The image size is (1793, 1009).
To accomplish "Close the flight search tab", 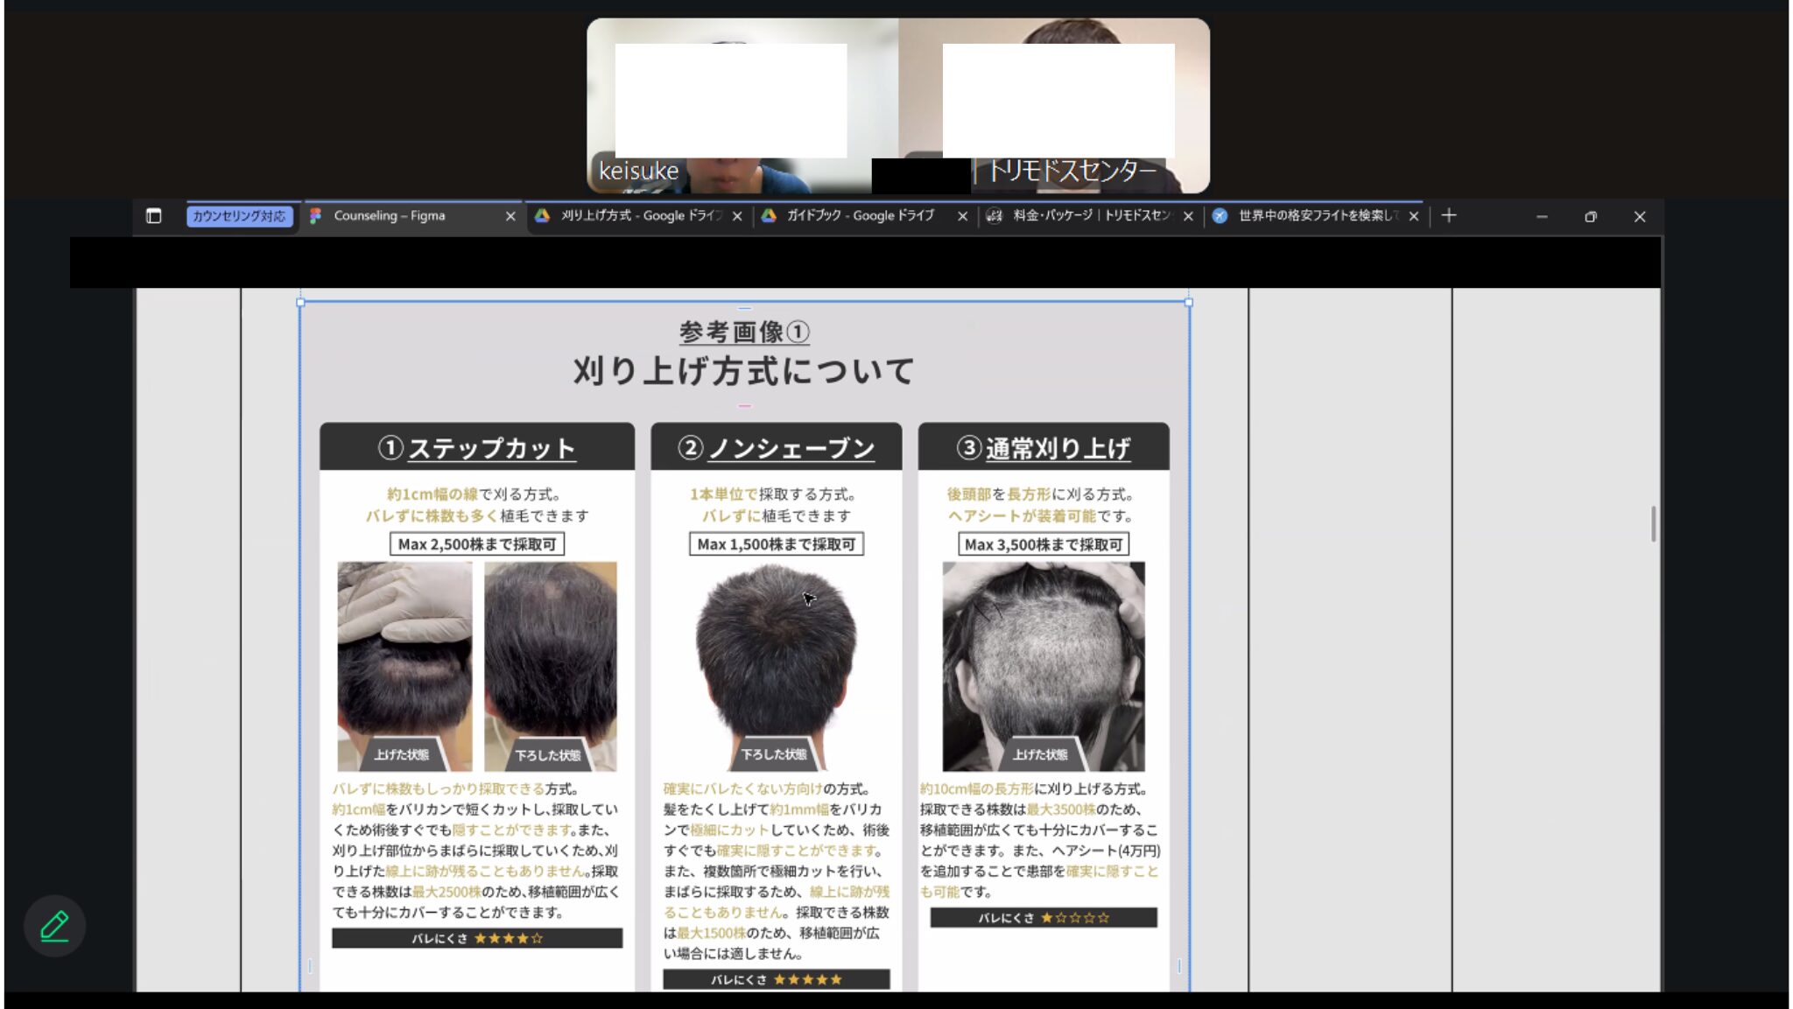I will (x=1413, y=216).
